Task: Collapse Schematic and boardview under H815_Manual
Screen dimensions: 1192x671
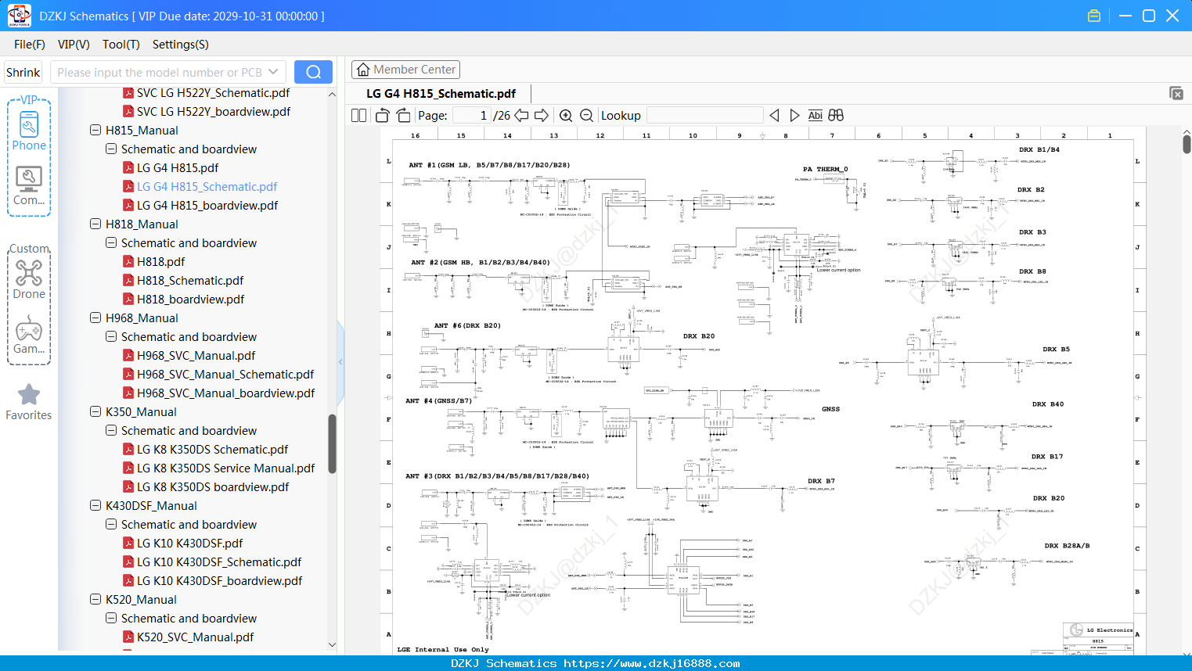Action: [x=111, y=149]
